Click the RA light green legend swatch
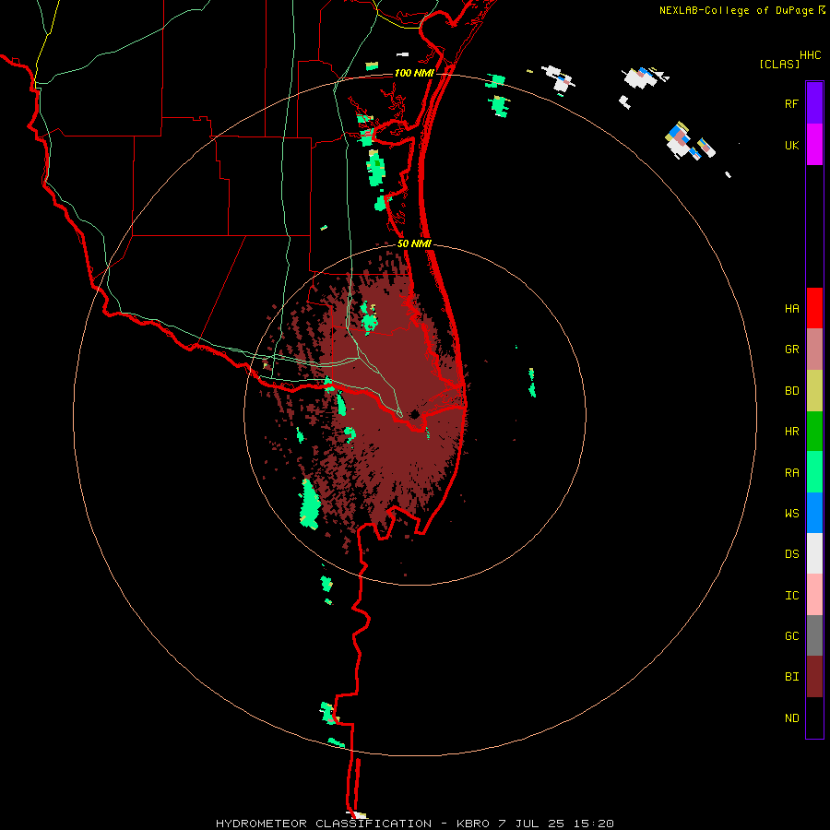830x830 pixels. [x=814, y=472]
